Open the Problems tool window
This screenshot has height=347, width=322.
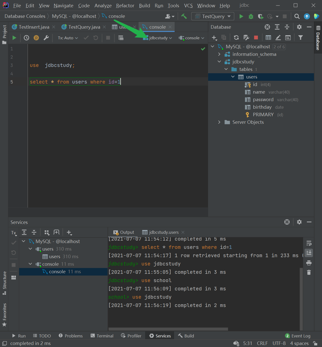[x=71, y=336]
